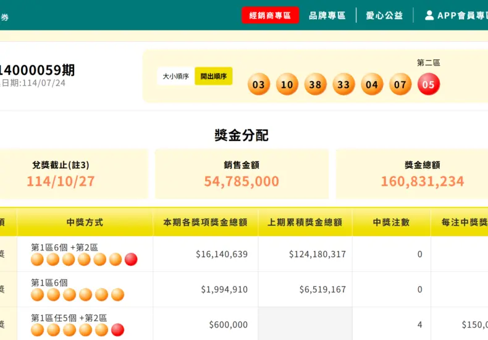Click the $16,140,639 cell
Viewport: 488px width, 340px height.
pos(222,254)
